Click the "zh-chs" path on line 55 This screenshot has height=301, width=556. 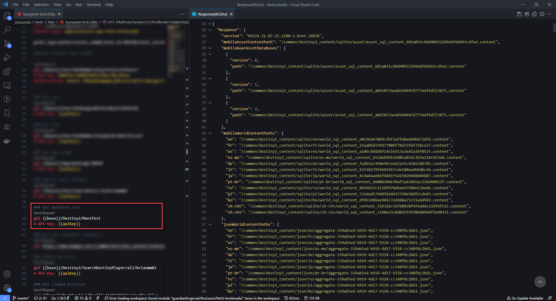click(x=358, y=212)
